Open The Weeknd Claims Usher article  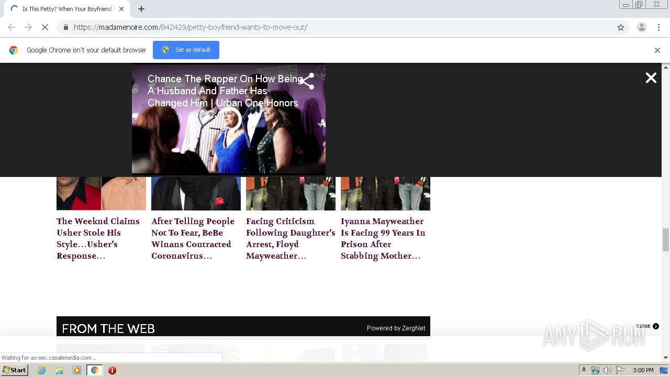pyautogui.click(x=98, y=238)
